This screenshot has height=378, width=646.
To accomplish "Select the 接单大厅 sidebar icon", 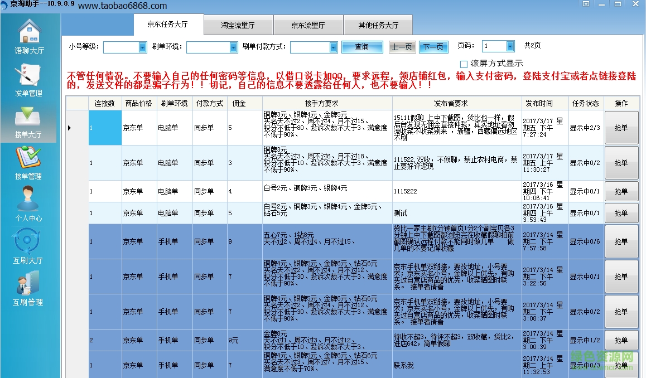I will coord(28,121).
